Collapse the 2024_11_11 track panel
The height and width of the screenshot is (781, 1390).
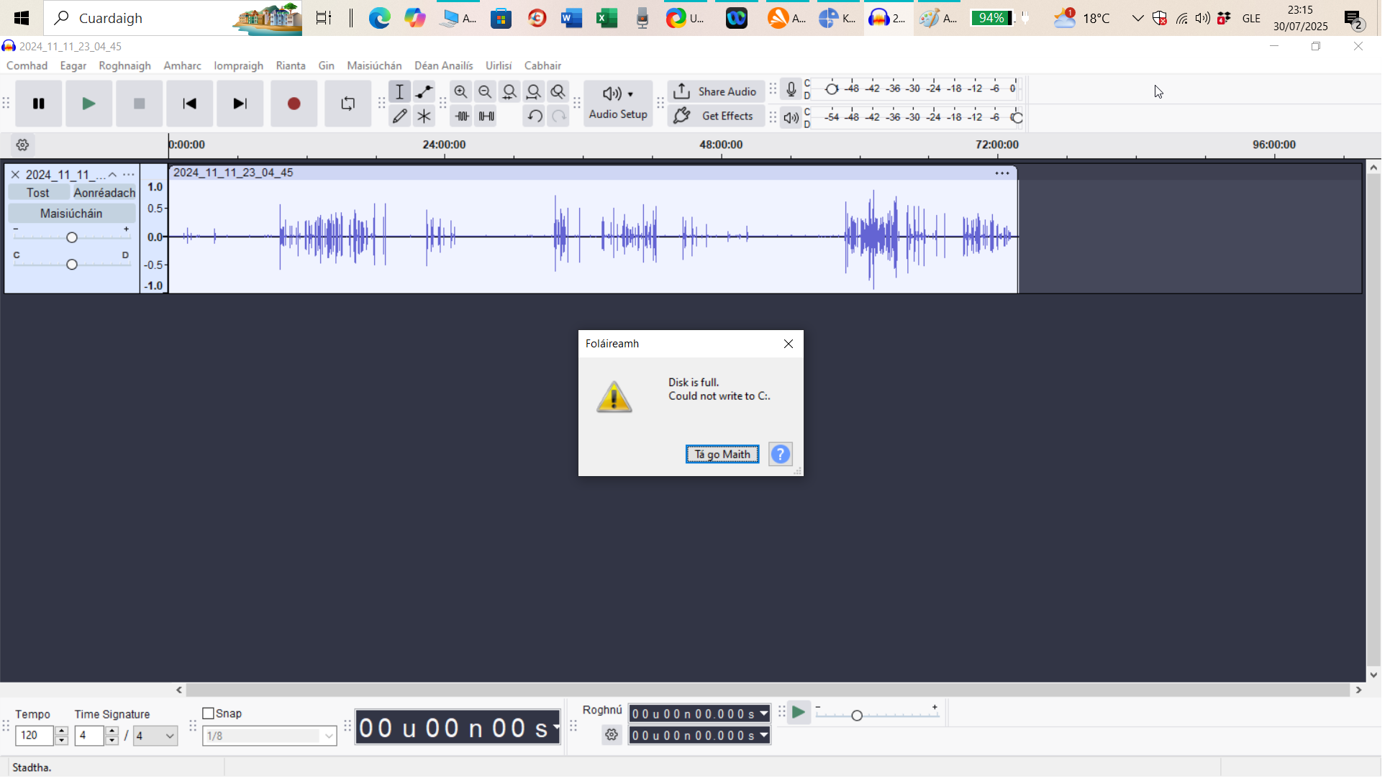112,174
